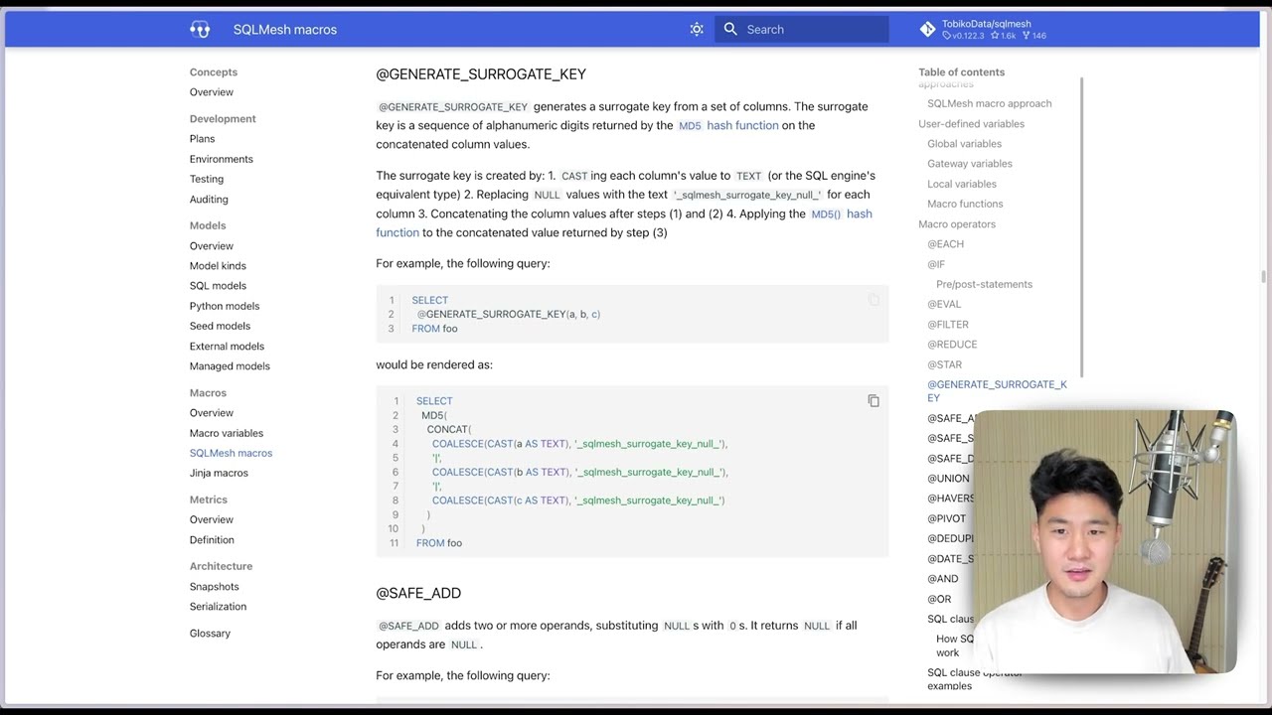Open Macro variables page

[x=227, y=433]
